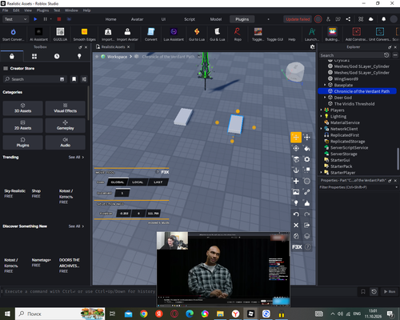The width and height of the screenshot is (400, 320).
Task: Set F3X move axes to Global
Action: coord(118,182)
